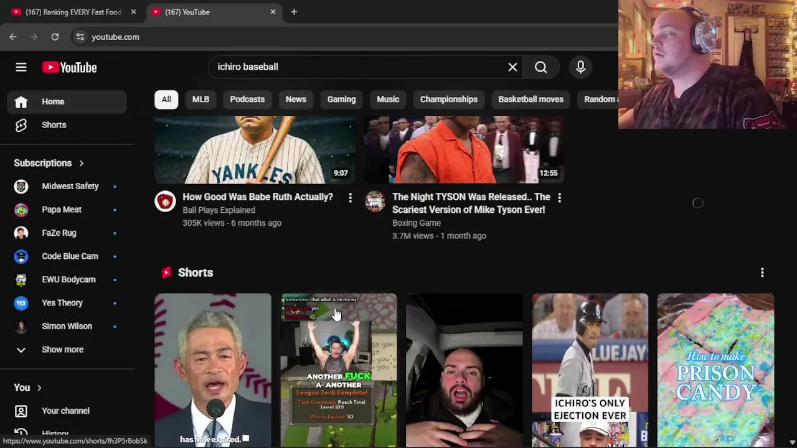Open the Ichiro speech short thumbnail
797x448 pixels.
[x=213, y=370]
